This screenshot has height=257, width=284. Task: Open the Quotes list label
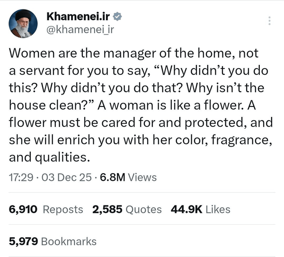click(143, 209)
